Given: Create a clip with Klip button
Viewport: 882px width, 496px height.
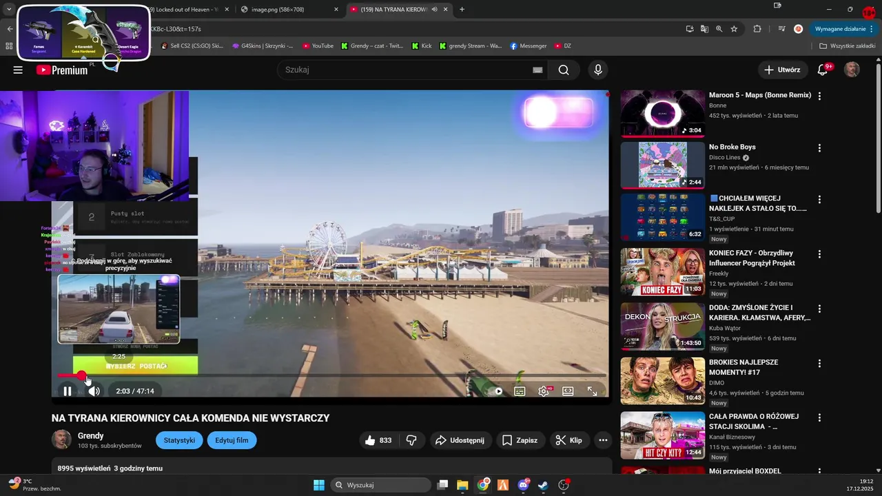Looking at the screenshot, I should pyautogui.click(x=569, y=440).
